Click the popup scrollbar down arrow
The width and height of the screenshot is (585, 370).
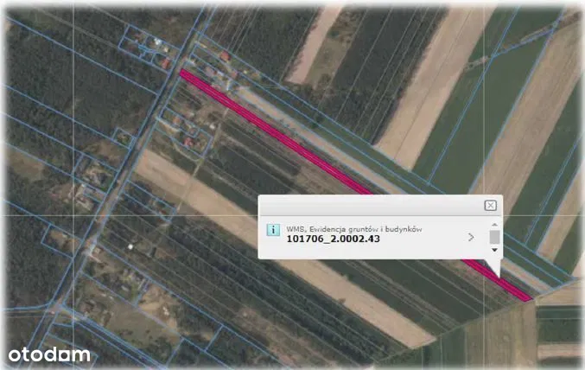(x=494, y=250)
